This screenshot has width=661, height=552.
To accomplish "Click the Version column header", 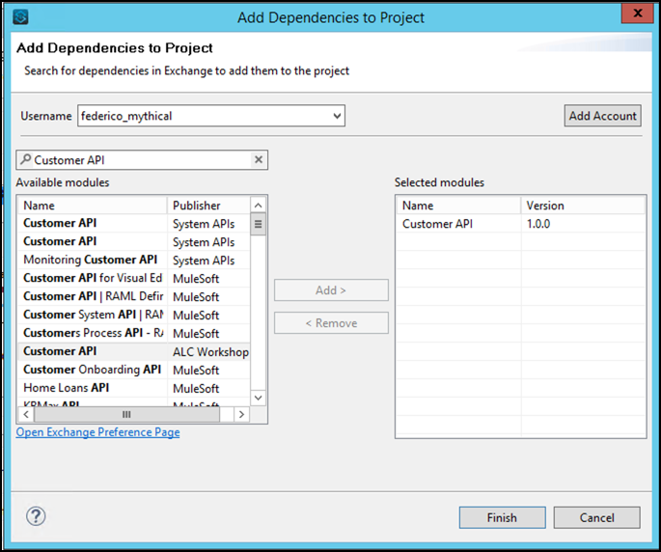I will pos(583,206).
